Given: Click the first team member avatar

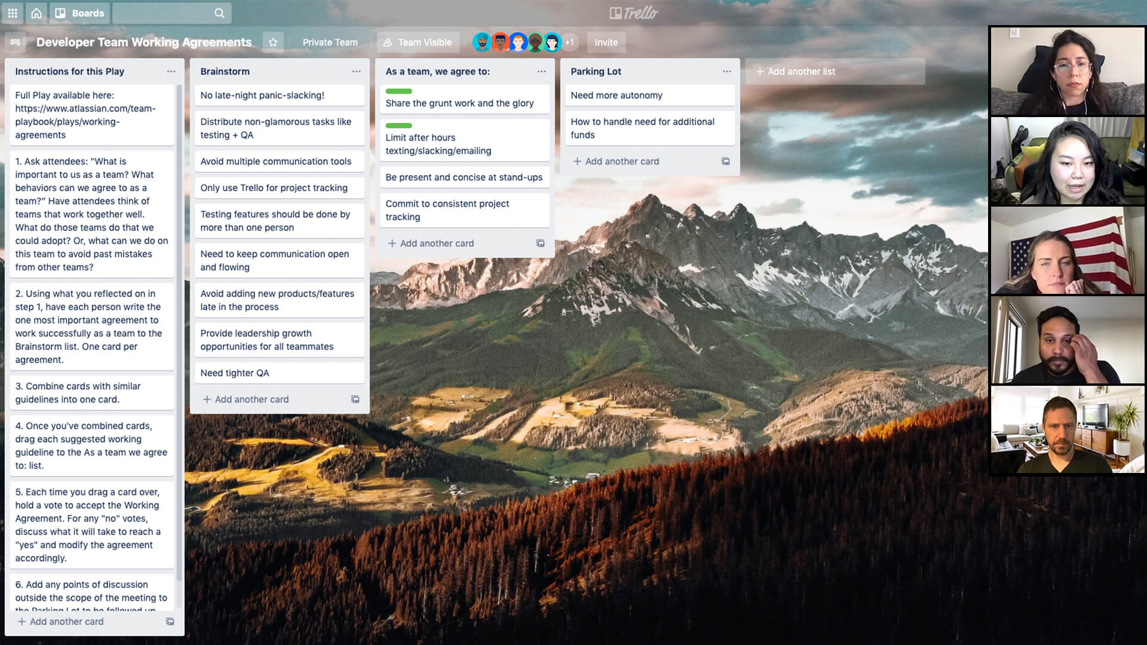Looking at the screenshot, I should (482, 42).
